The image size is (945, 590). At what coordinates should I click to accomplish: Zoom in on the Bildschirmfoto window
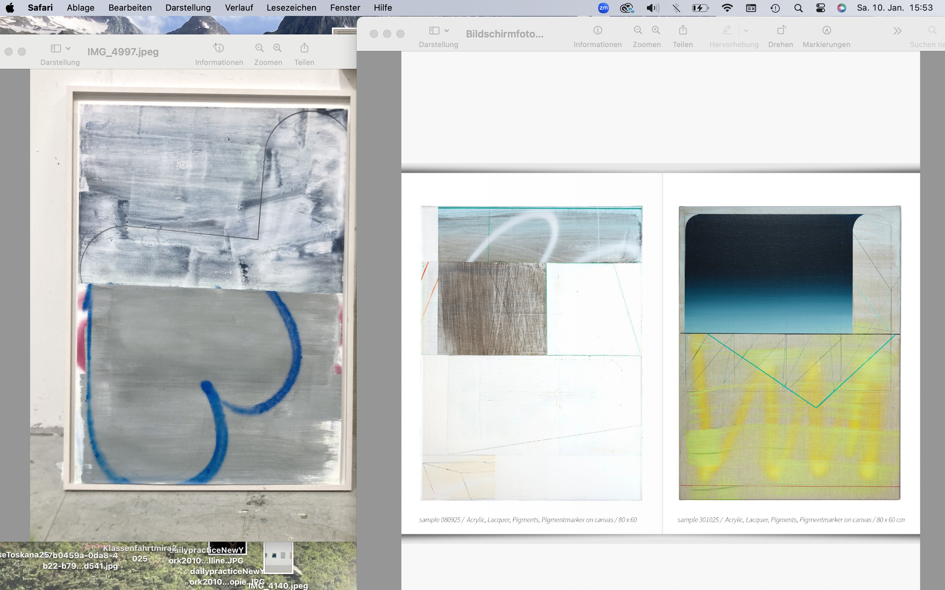(x=656, y=31)
